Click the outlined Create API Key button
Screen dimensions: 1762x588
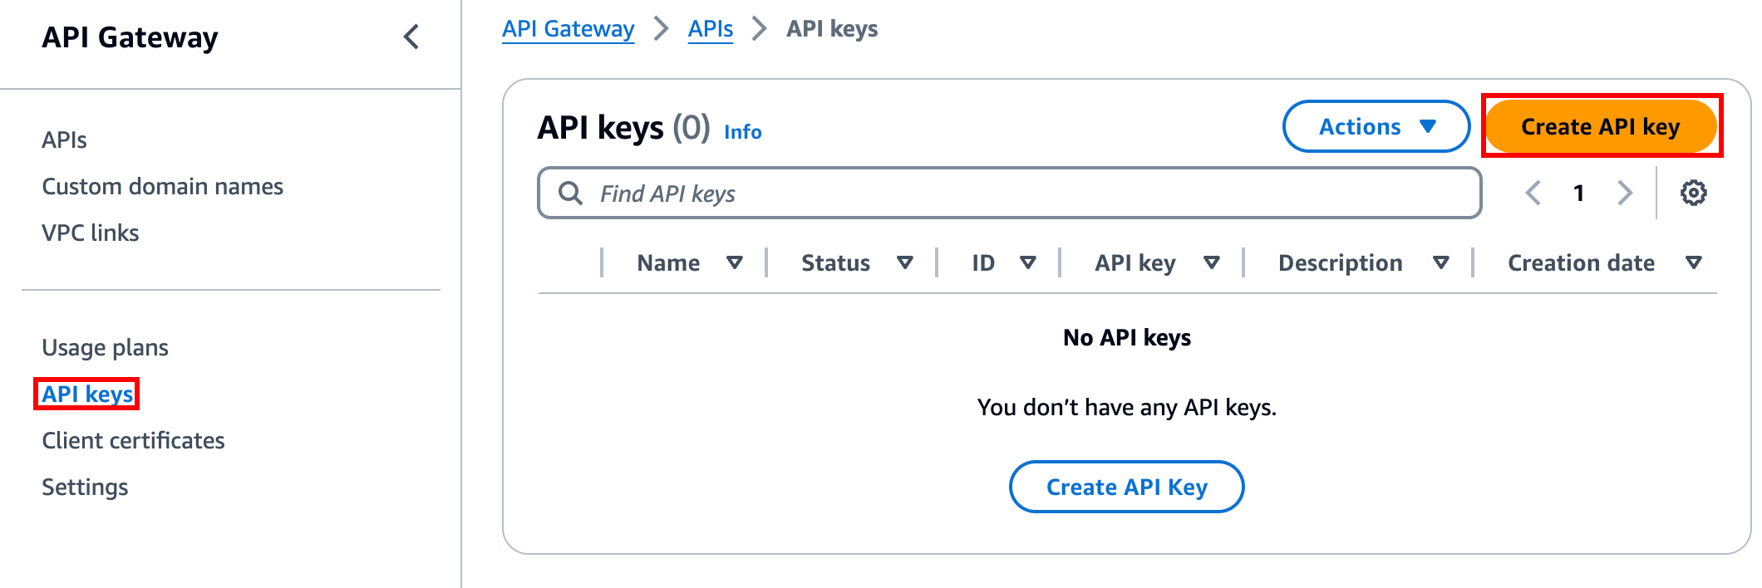[x=1126, y=487]
